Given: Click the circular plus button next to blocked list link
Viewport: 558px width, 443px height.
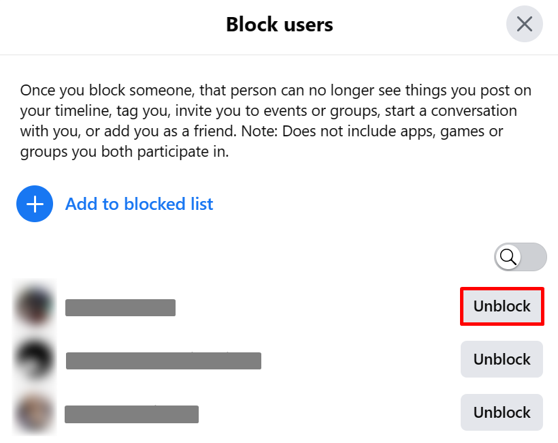Looking at the screenshot, I should tap(35, 204).
